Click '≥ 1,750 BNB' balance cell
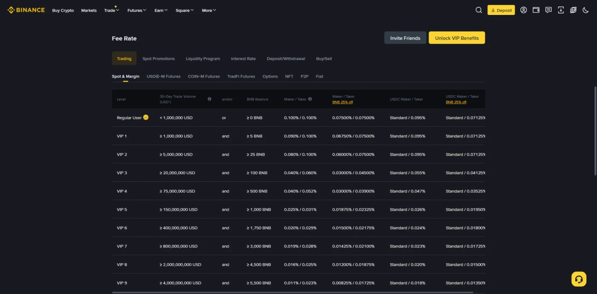The height and width of the screenshot is (294, 597). (x=259, y=228)
